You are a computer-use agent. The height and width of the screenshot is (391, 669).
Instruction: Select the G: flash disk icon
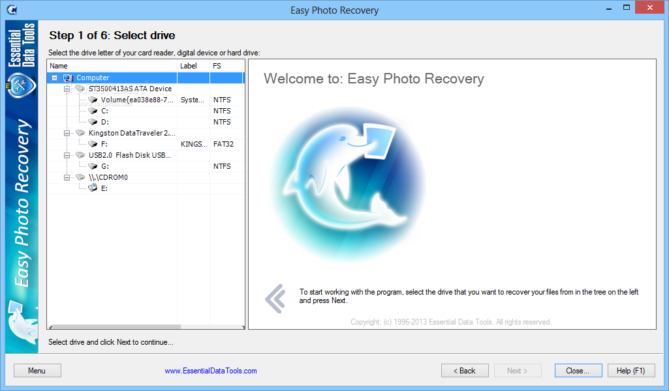93,166
